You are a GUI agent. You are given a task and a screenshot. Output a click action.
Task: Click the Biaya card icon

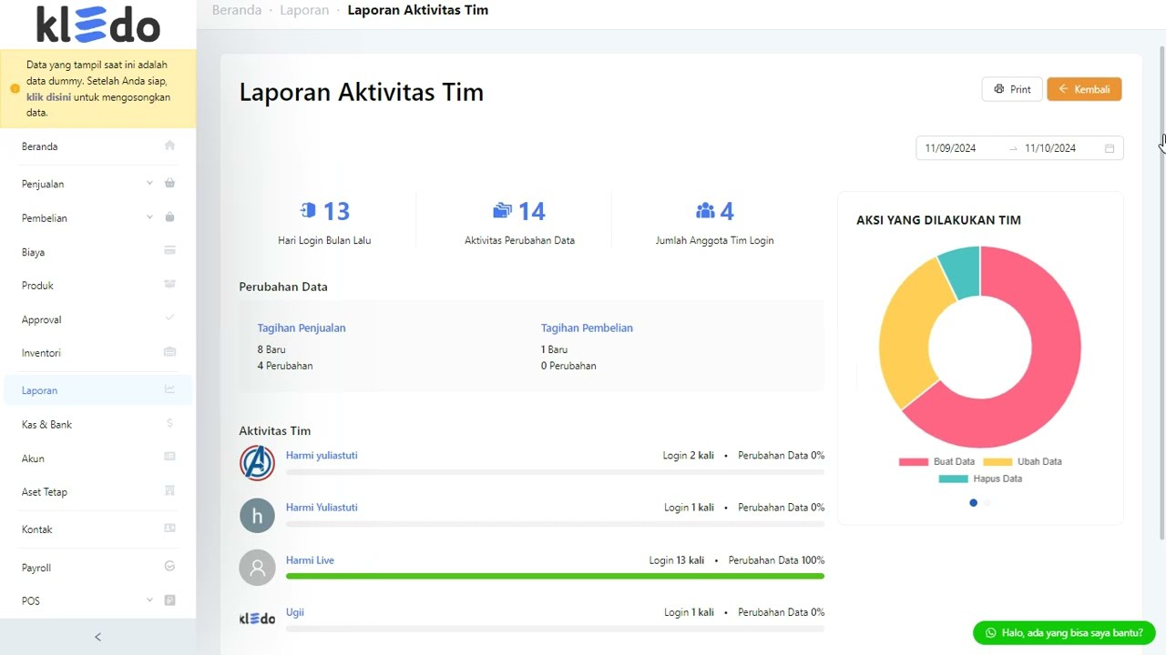pos(169,250)
